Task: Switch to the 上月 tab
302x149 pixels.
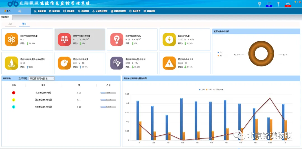Action: 10,24
